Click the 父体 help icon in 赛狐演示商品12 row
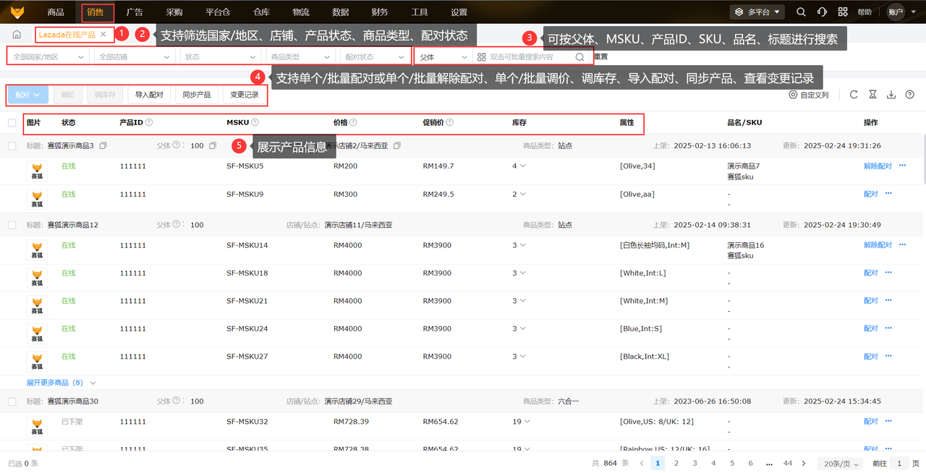Screen dimensions: 926x473 tap(177, 225)
